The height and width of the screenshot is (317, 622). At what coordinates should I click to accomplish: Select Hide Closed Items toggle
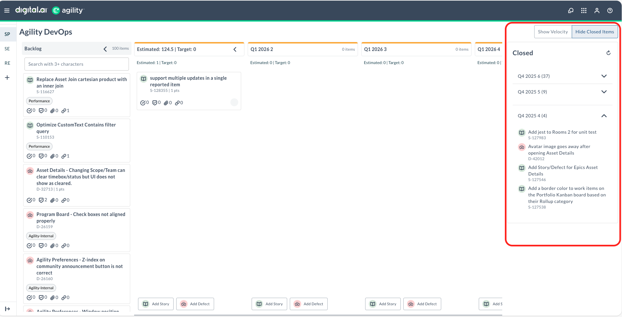pos(595,31)
